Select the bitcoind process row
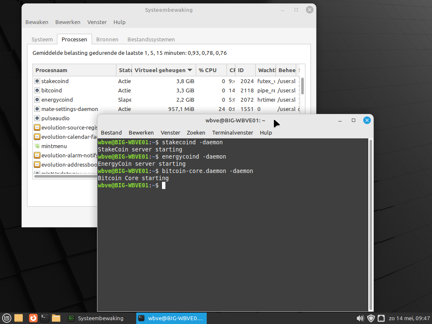The width and height of the screenshot is (432, 324). 166,90
